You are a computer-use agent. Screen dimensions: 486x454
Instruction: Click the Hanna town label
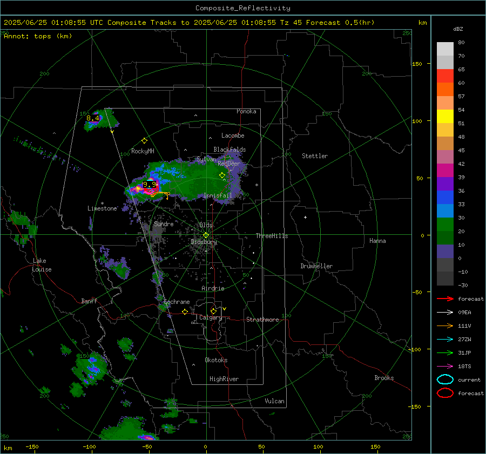tap(377, 241)
